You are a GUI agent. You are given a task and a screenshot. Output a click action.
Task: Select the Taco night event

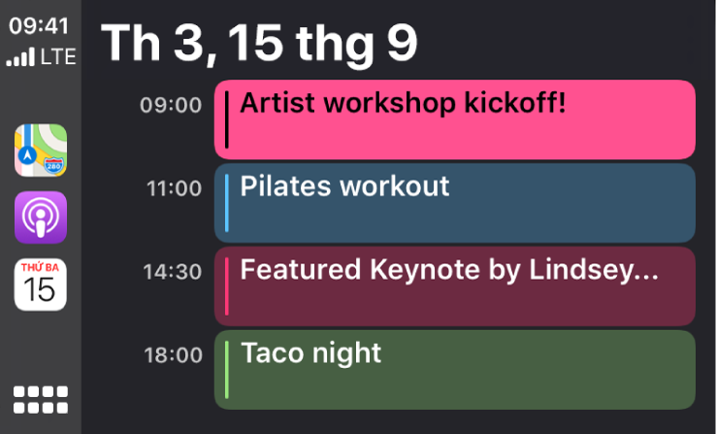tap(455, 370)
